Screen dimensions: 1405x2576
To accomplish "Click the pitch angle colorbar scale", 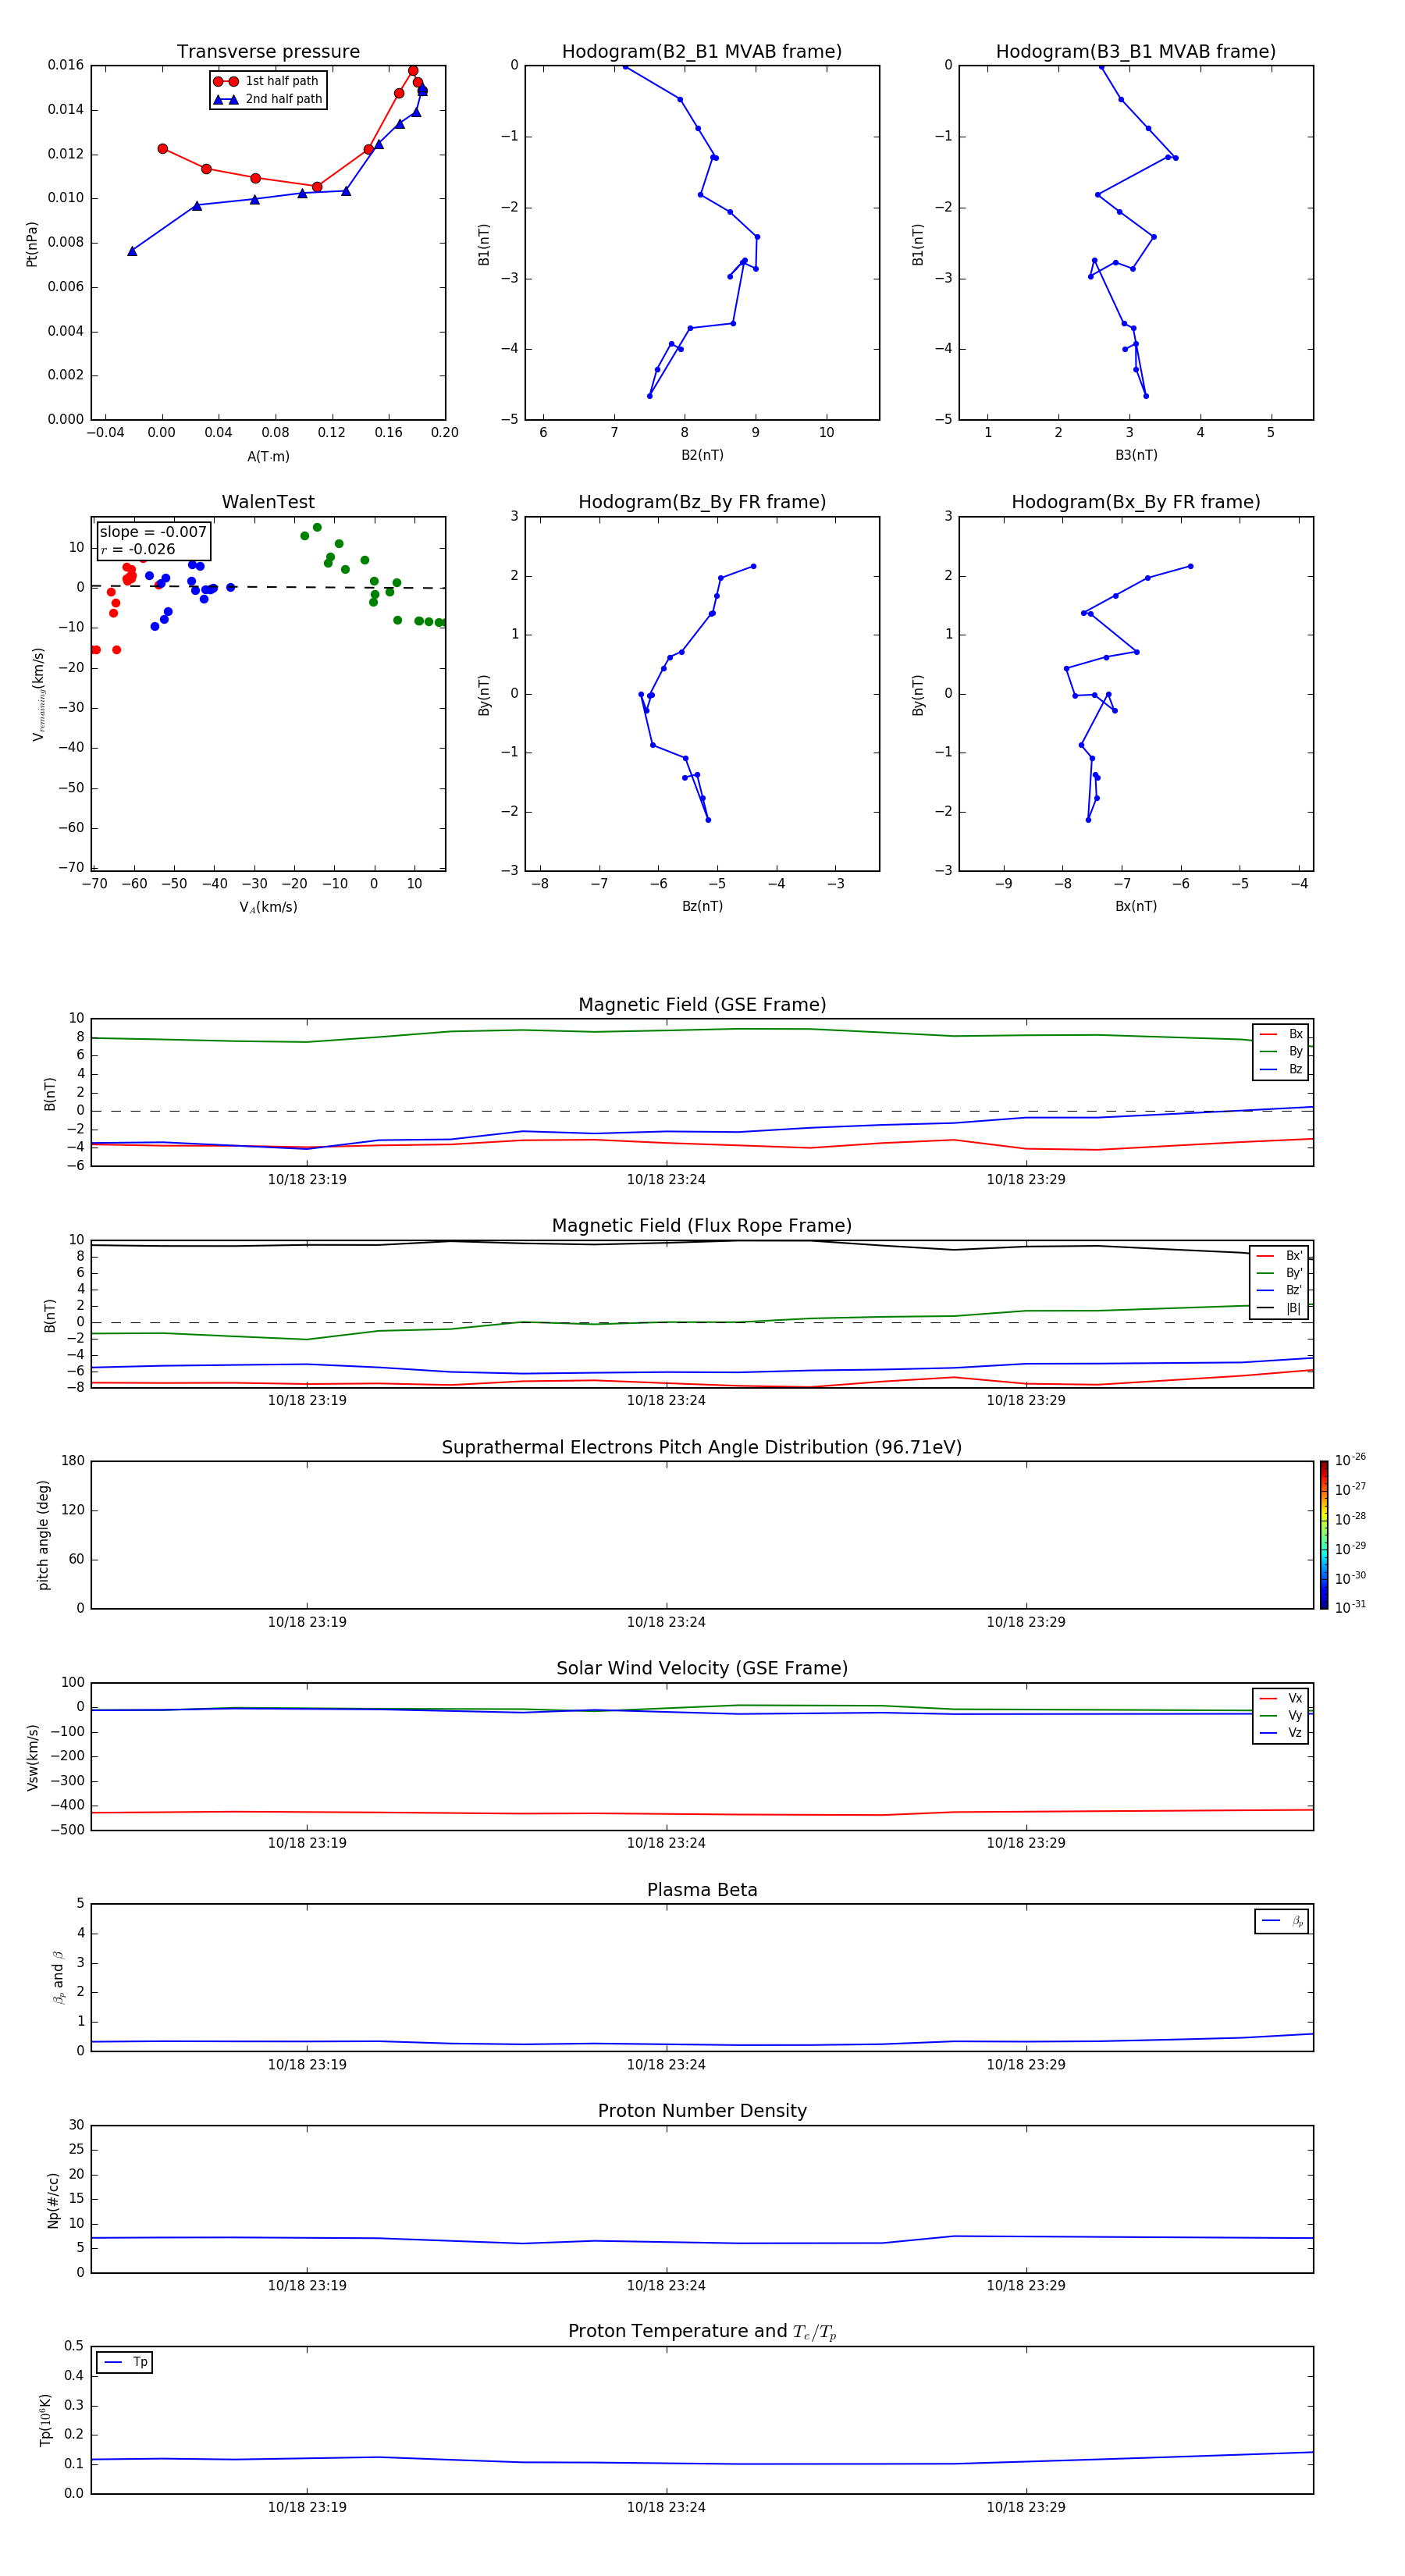I will tap(1323, 1535).
